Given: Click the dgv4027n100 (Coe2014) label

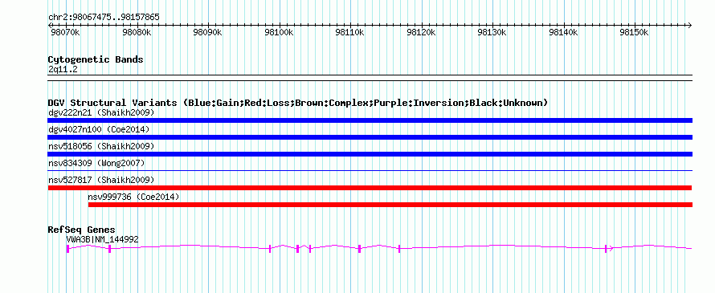Looking at the screenshot, I should click(99, 129).
